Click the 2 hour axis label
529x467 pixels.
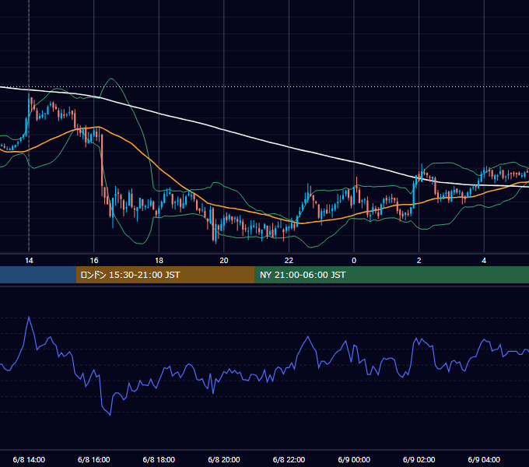coord(419,261)
